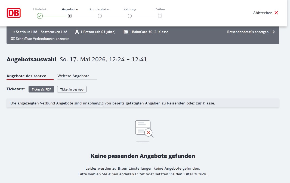Screen dimensions: 290x183
Task: Click the BahnCard icon in summary bar
Action: pyautogui.click(x=126, y=32)
